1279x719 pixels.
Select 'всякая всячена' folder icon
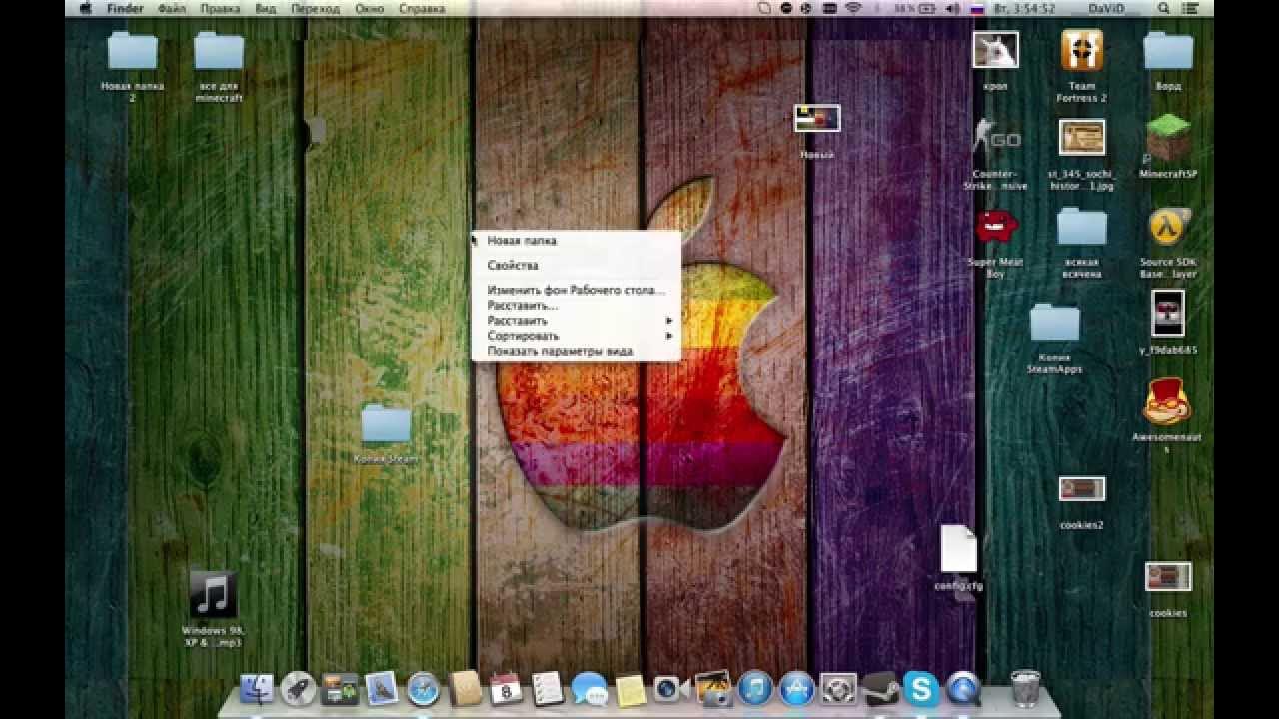click(1082, 228)
